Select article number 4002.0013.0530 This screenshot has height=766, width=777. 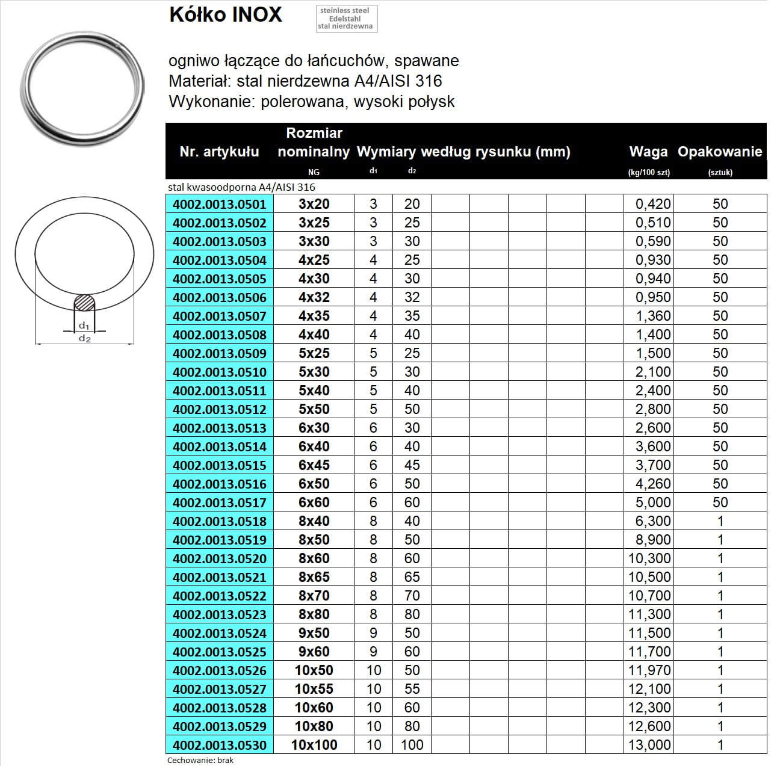point(219,745)
